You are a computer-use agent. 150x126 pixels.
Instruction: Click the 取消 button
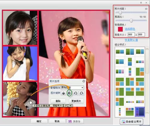click(x=57, y=121)
